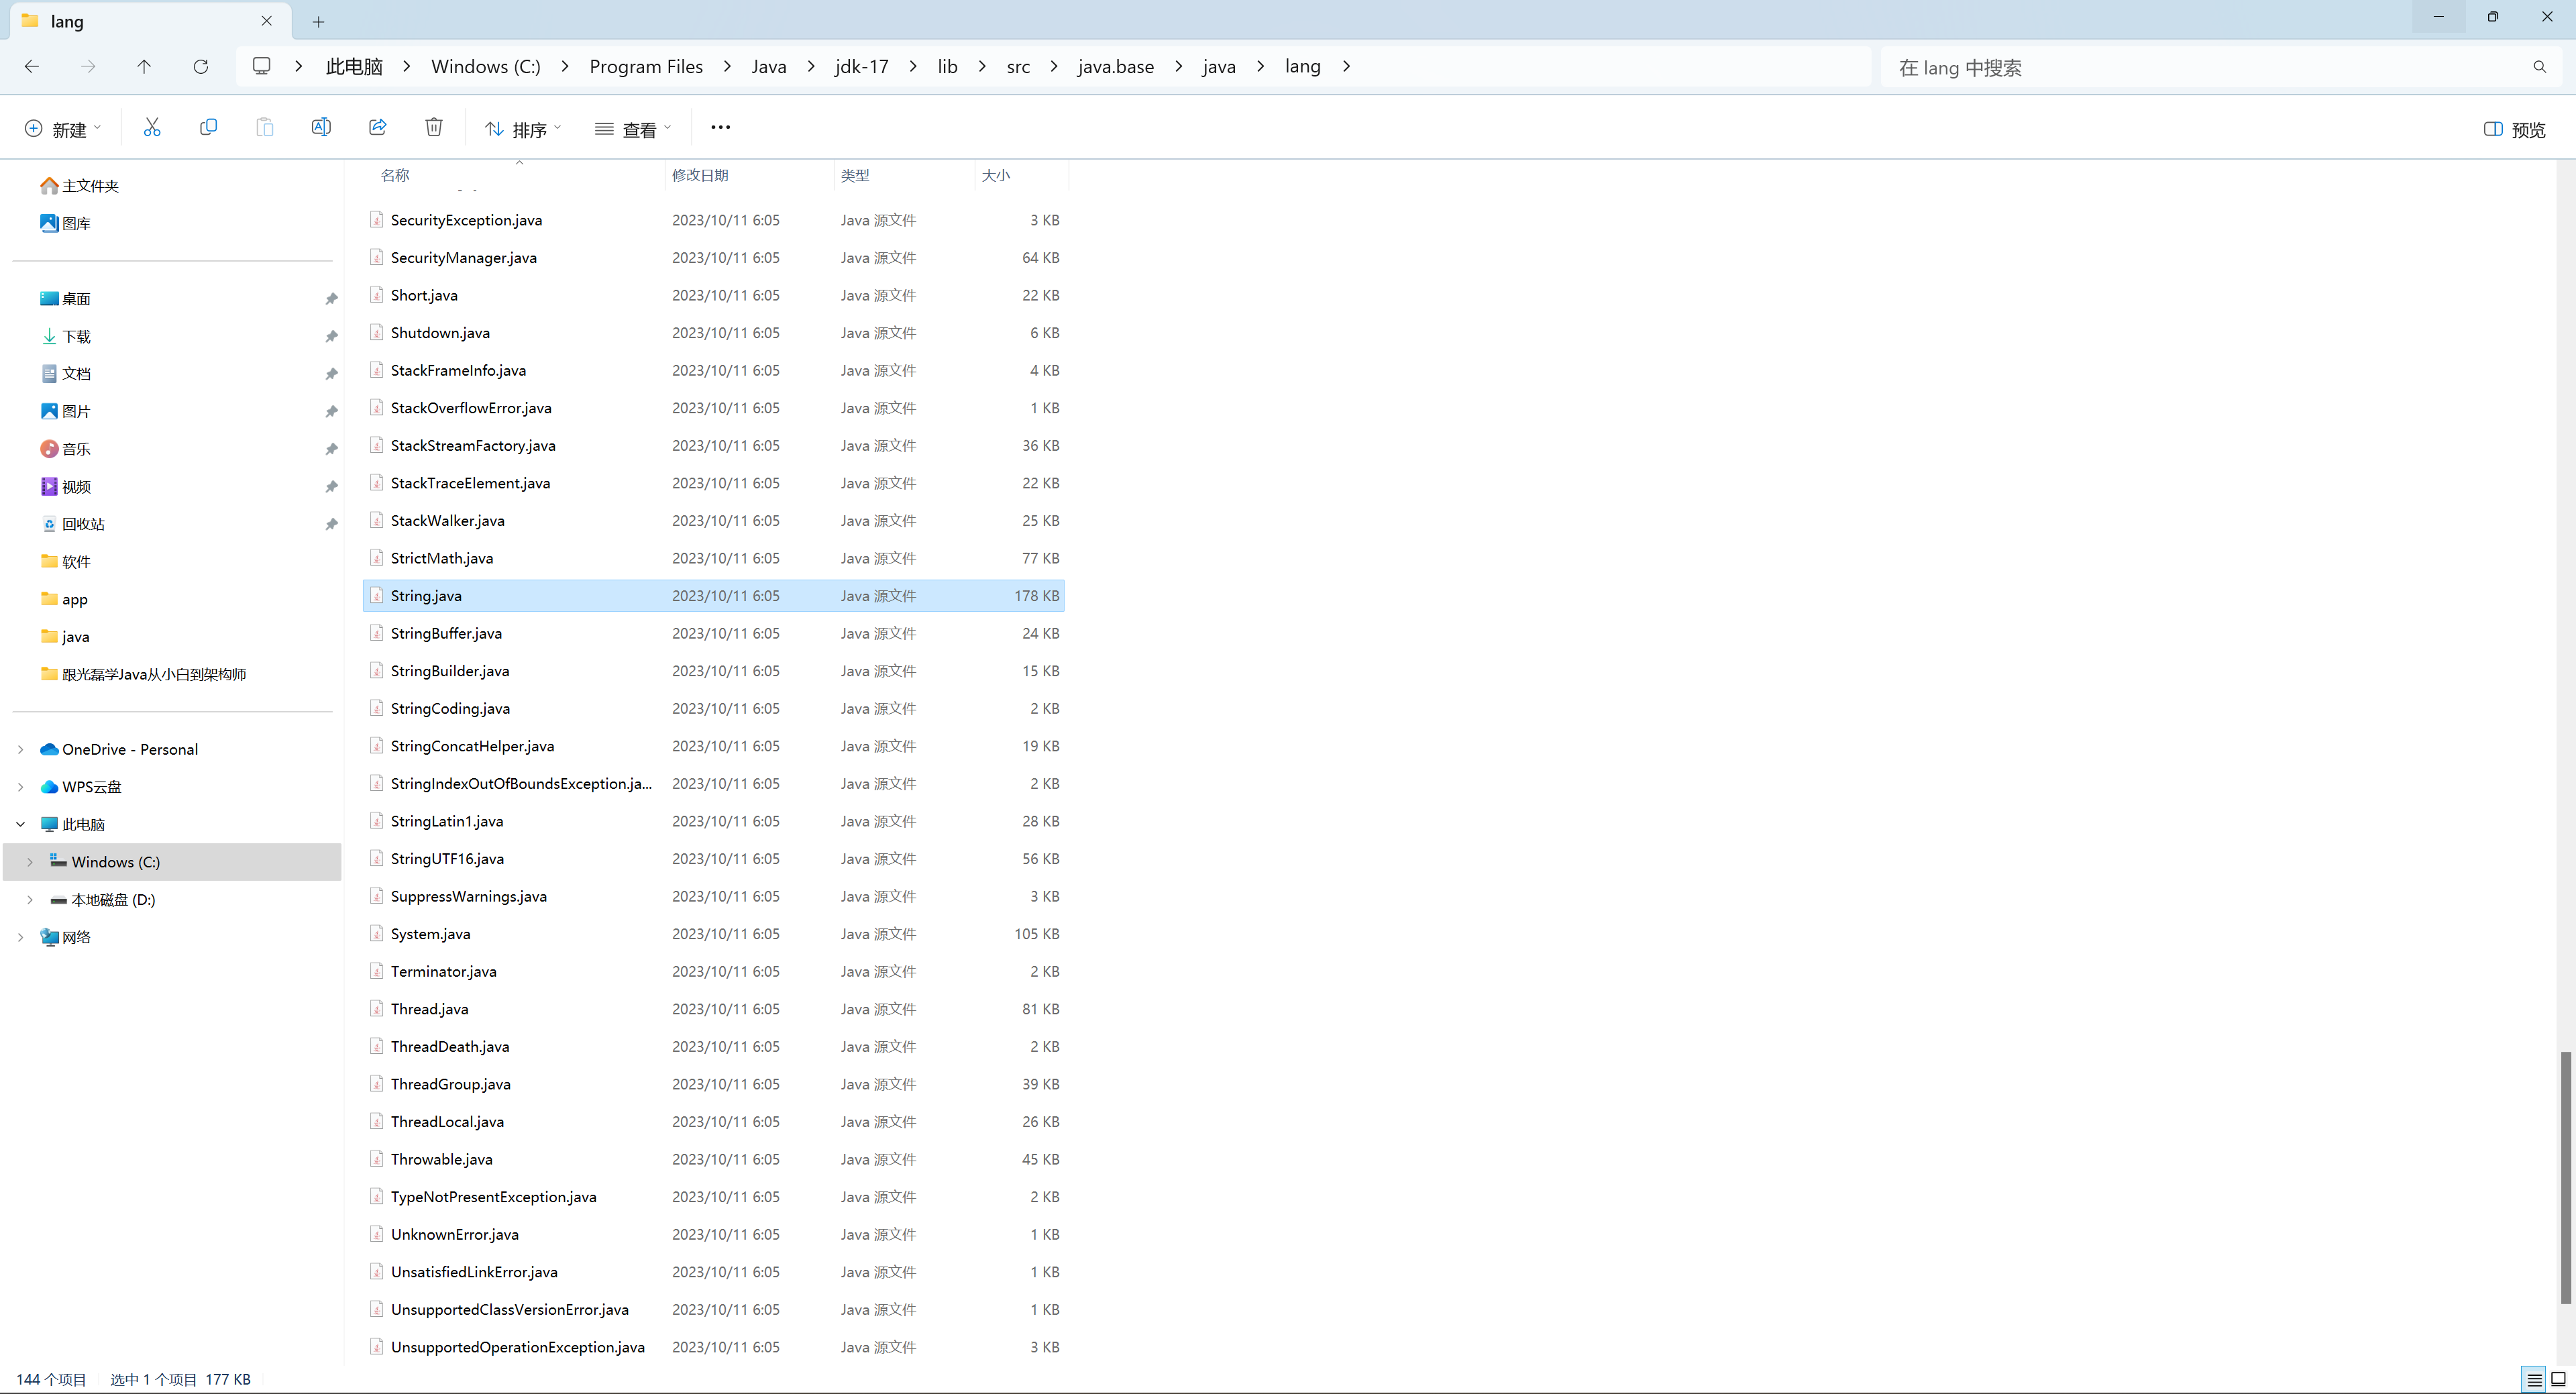Click the search magnifier icon

(x=2539, y=67)
